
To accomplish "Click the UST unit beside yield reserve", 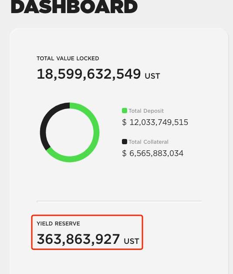I will tap(131, 241).
